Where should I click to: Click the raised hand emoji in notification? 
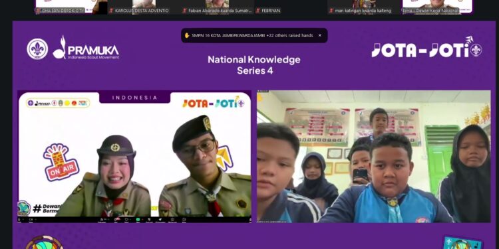tap(187, 36)
